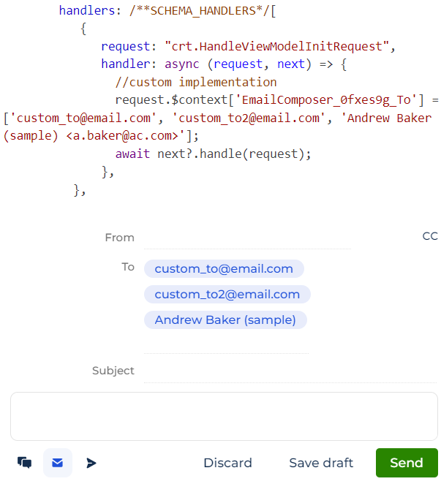Select the custom_to@email.com recipient chip
This screenshot has height=495, width=441.
(x=224, y=268)
